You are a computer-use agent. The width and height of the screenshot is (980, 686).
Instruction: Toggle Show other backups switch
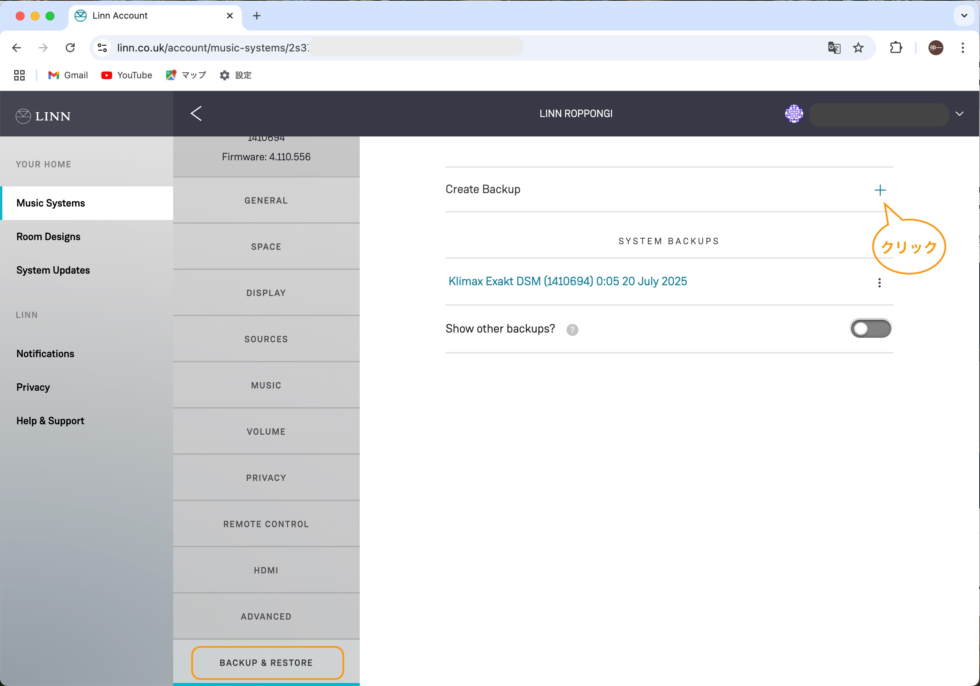coord(871,329)
